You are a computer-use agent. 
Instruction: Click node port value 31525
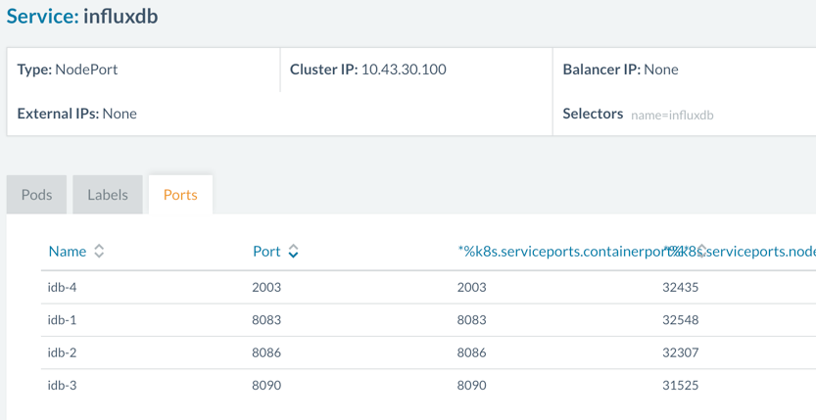click(x=680, y=385)
